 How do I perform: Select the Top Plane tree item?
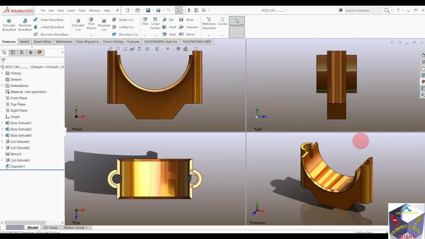pyautogui.click(x=15, y=105)
